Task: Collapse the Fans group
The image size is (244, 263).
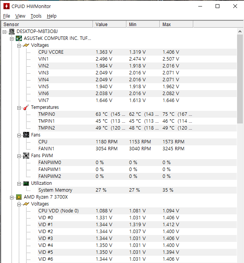Action: 19,135
